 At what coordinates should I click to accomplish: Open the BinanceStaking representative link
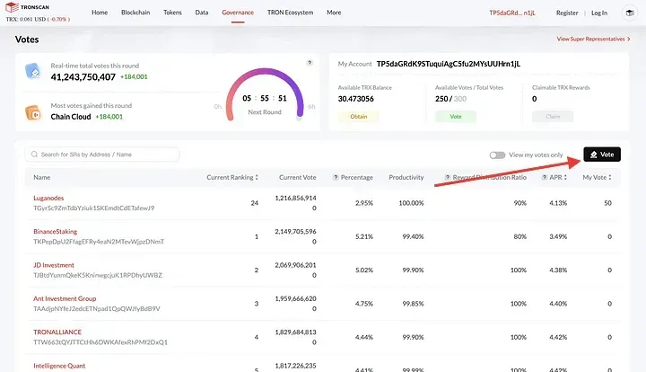pyautogui.click(x=56, y=231)
